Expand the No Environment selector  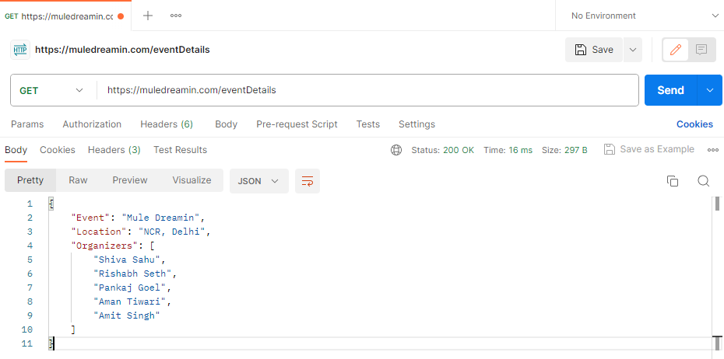click(x=643, y=16)
